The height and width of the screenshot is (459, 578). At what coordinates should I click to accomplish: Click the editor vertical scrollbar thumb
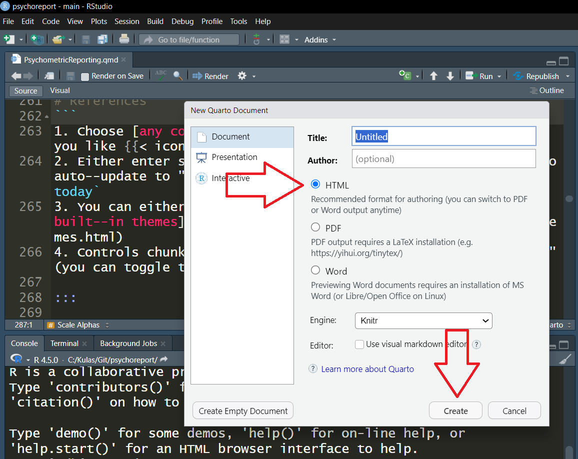coord(569,198)
